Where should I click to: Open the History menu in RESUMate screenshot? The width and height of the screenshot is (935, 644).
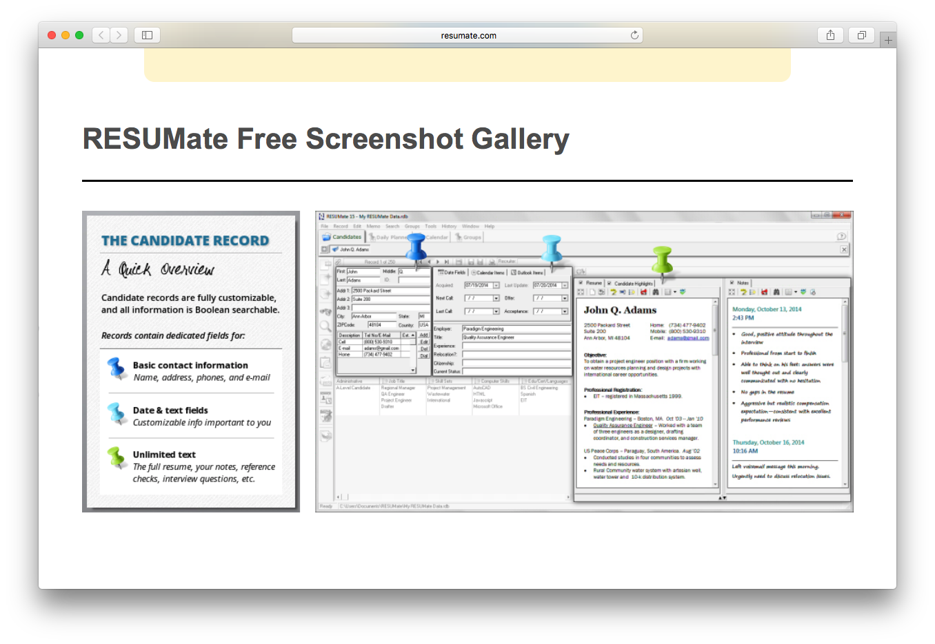pos(449,226)
